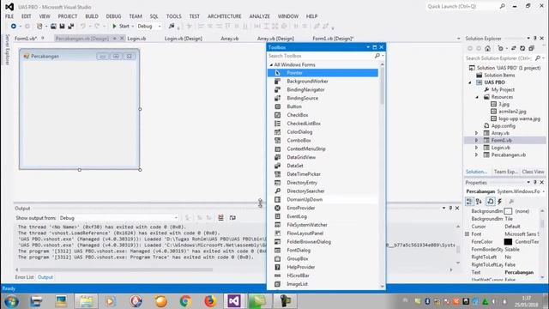Select the FlowLayoutPanel control
The height and width of the screenshot is (309, 549).
323,233
